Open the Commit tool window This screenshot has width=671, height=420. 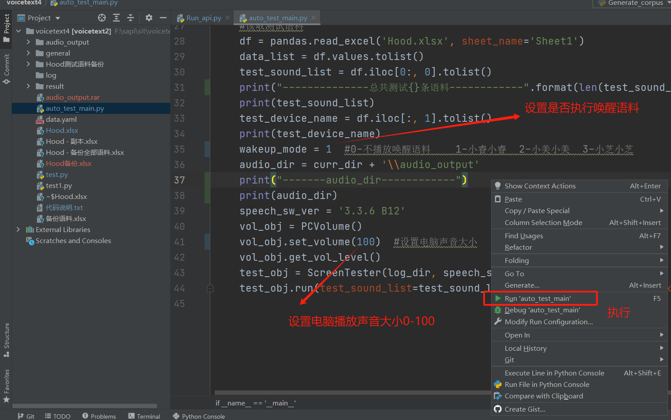click(x=6, y=69)
